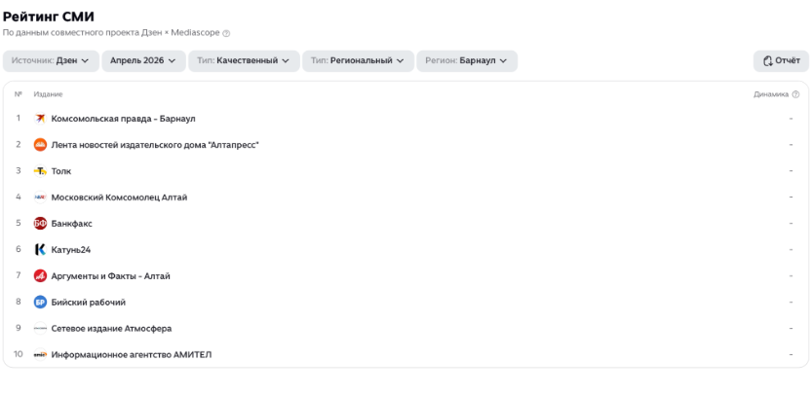Click the Аргументы и Факты Алтай logo
Viewport: 811px width, 395px height.
tap(40, 276)
